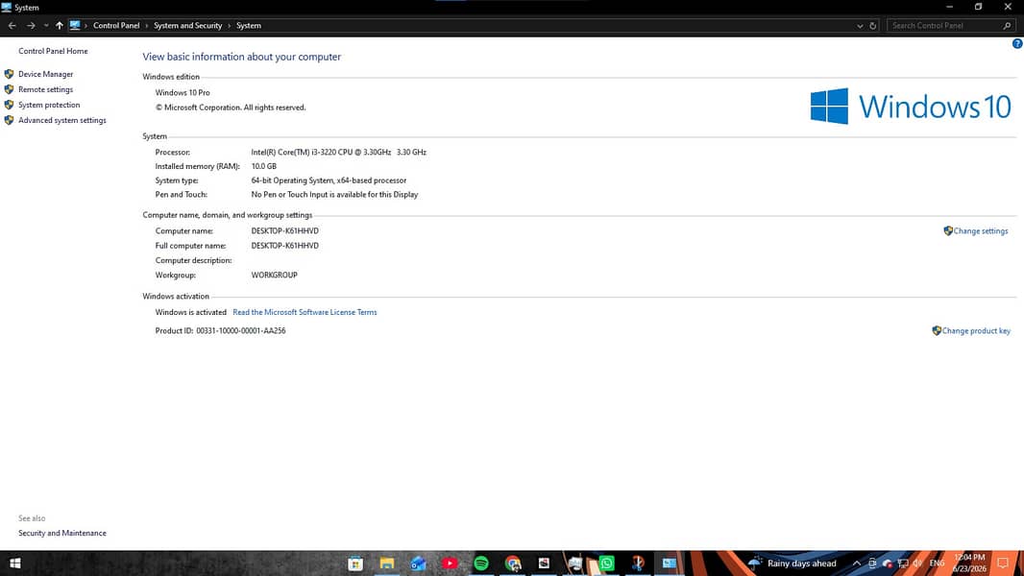
Task: Click WORKGROUP value text
Action: pyautogui.click(x=275, y=276)
